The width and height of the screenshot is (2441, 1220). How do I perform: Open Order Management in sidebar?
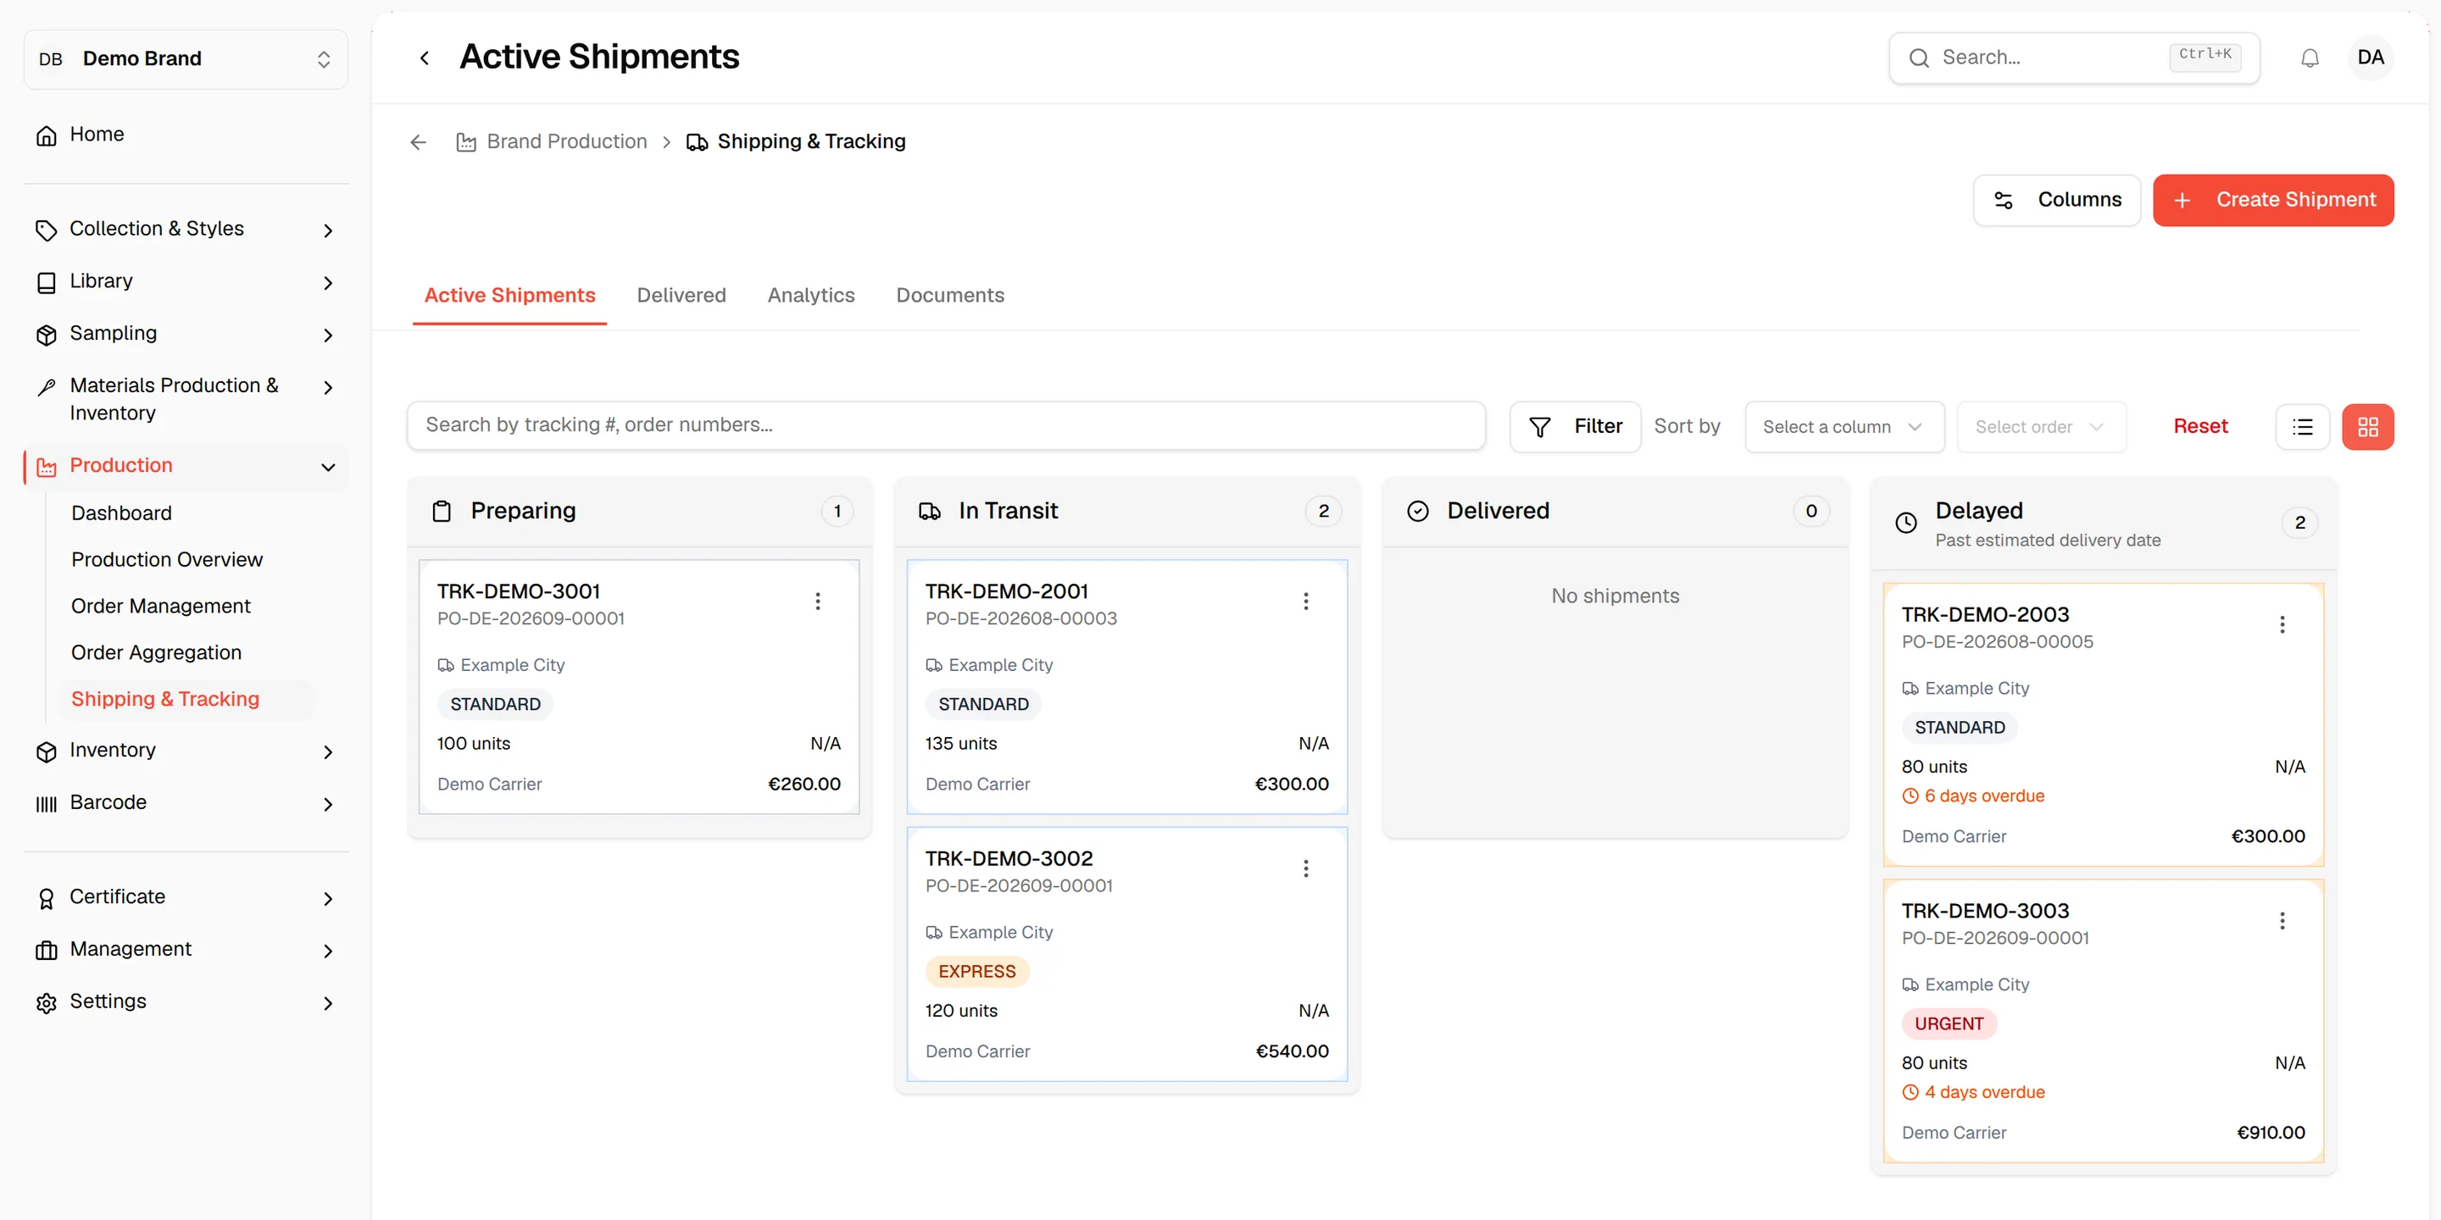pos(161,607)
